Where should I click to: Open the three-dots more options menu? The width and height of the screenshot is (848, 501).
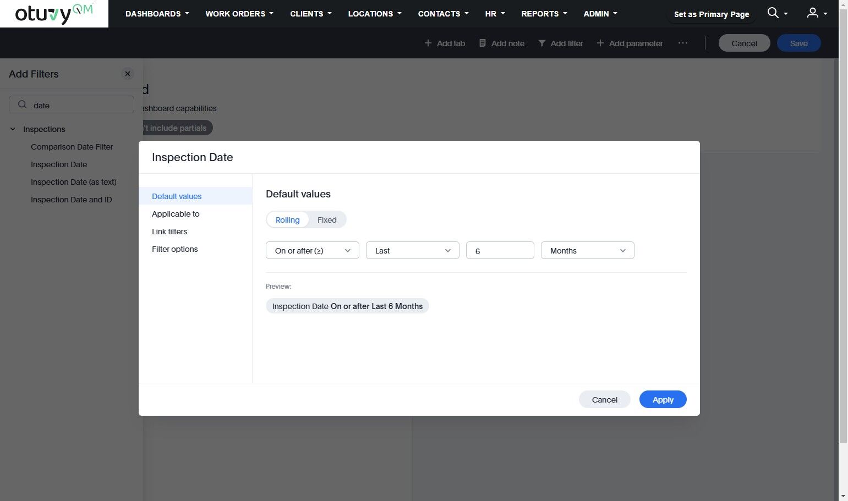click(x=683, y=43)
